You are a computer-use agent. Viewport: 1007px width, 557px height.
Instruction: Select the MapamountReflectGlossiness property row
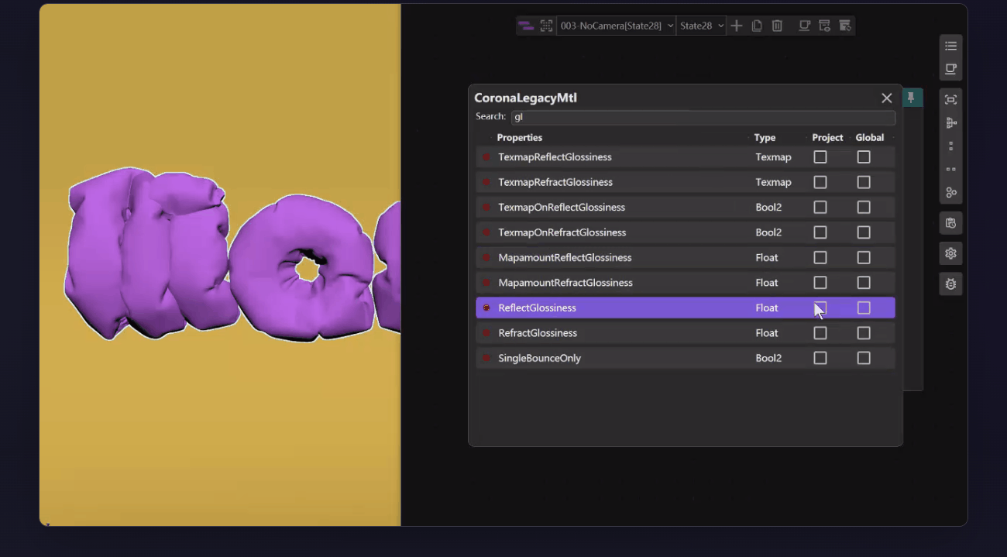point(565,257)
